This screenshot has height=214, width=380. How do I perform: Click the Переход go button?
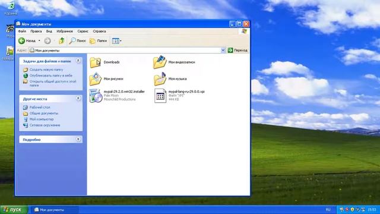coord(237,50)
